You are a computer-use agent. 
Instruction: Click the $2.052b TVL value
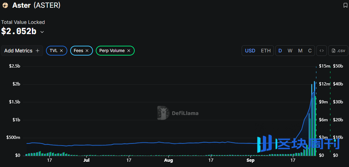(19, 31)
